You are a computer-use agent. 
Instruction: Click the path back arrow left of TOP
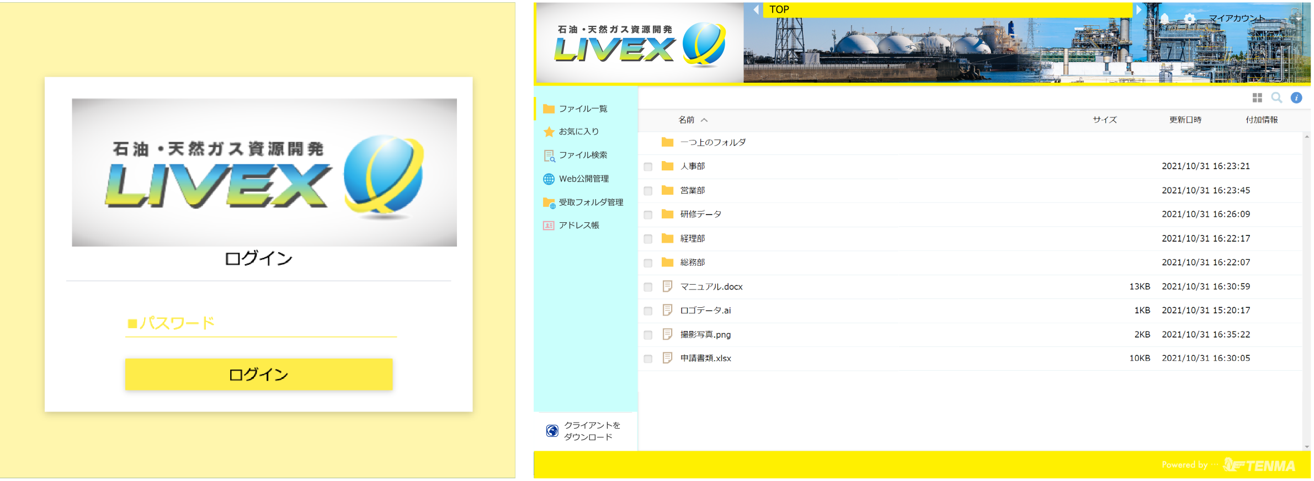pyautogui.click(x=756, y=9)
